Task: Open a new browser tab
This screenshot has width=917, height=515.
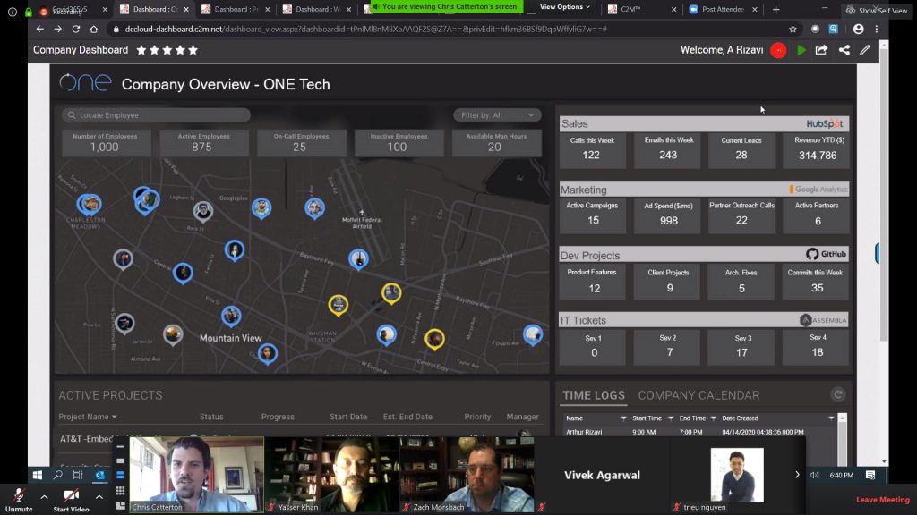Action: pyautogui.click(x=776, y=9)
